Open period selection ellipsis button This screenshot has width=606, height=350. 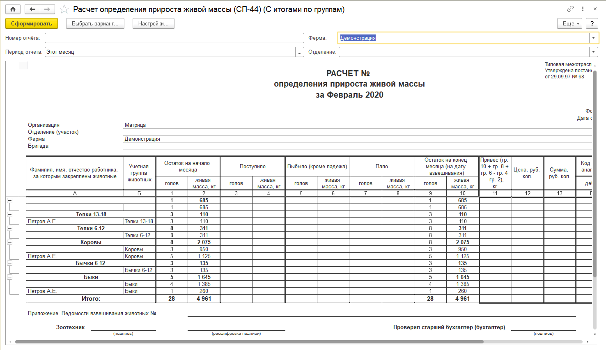point(300,52)
